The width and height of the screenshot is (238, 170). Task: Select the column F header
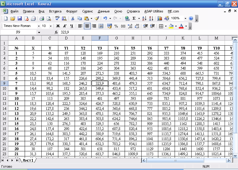99,38
